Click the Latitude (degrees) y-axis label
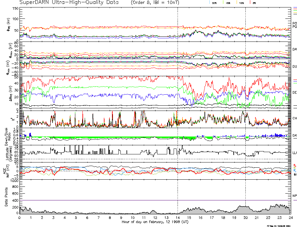This screenshot has height=227, width=297. tap(7, 152)
